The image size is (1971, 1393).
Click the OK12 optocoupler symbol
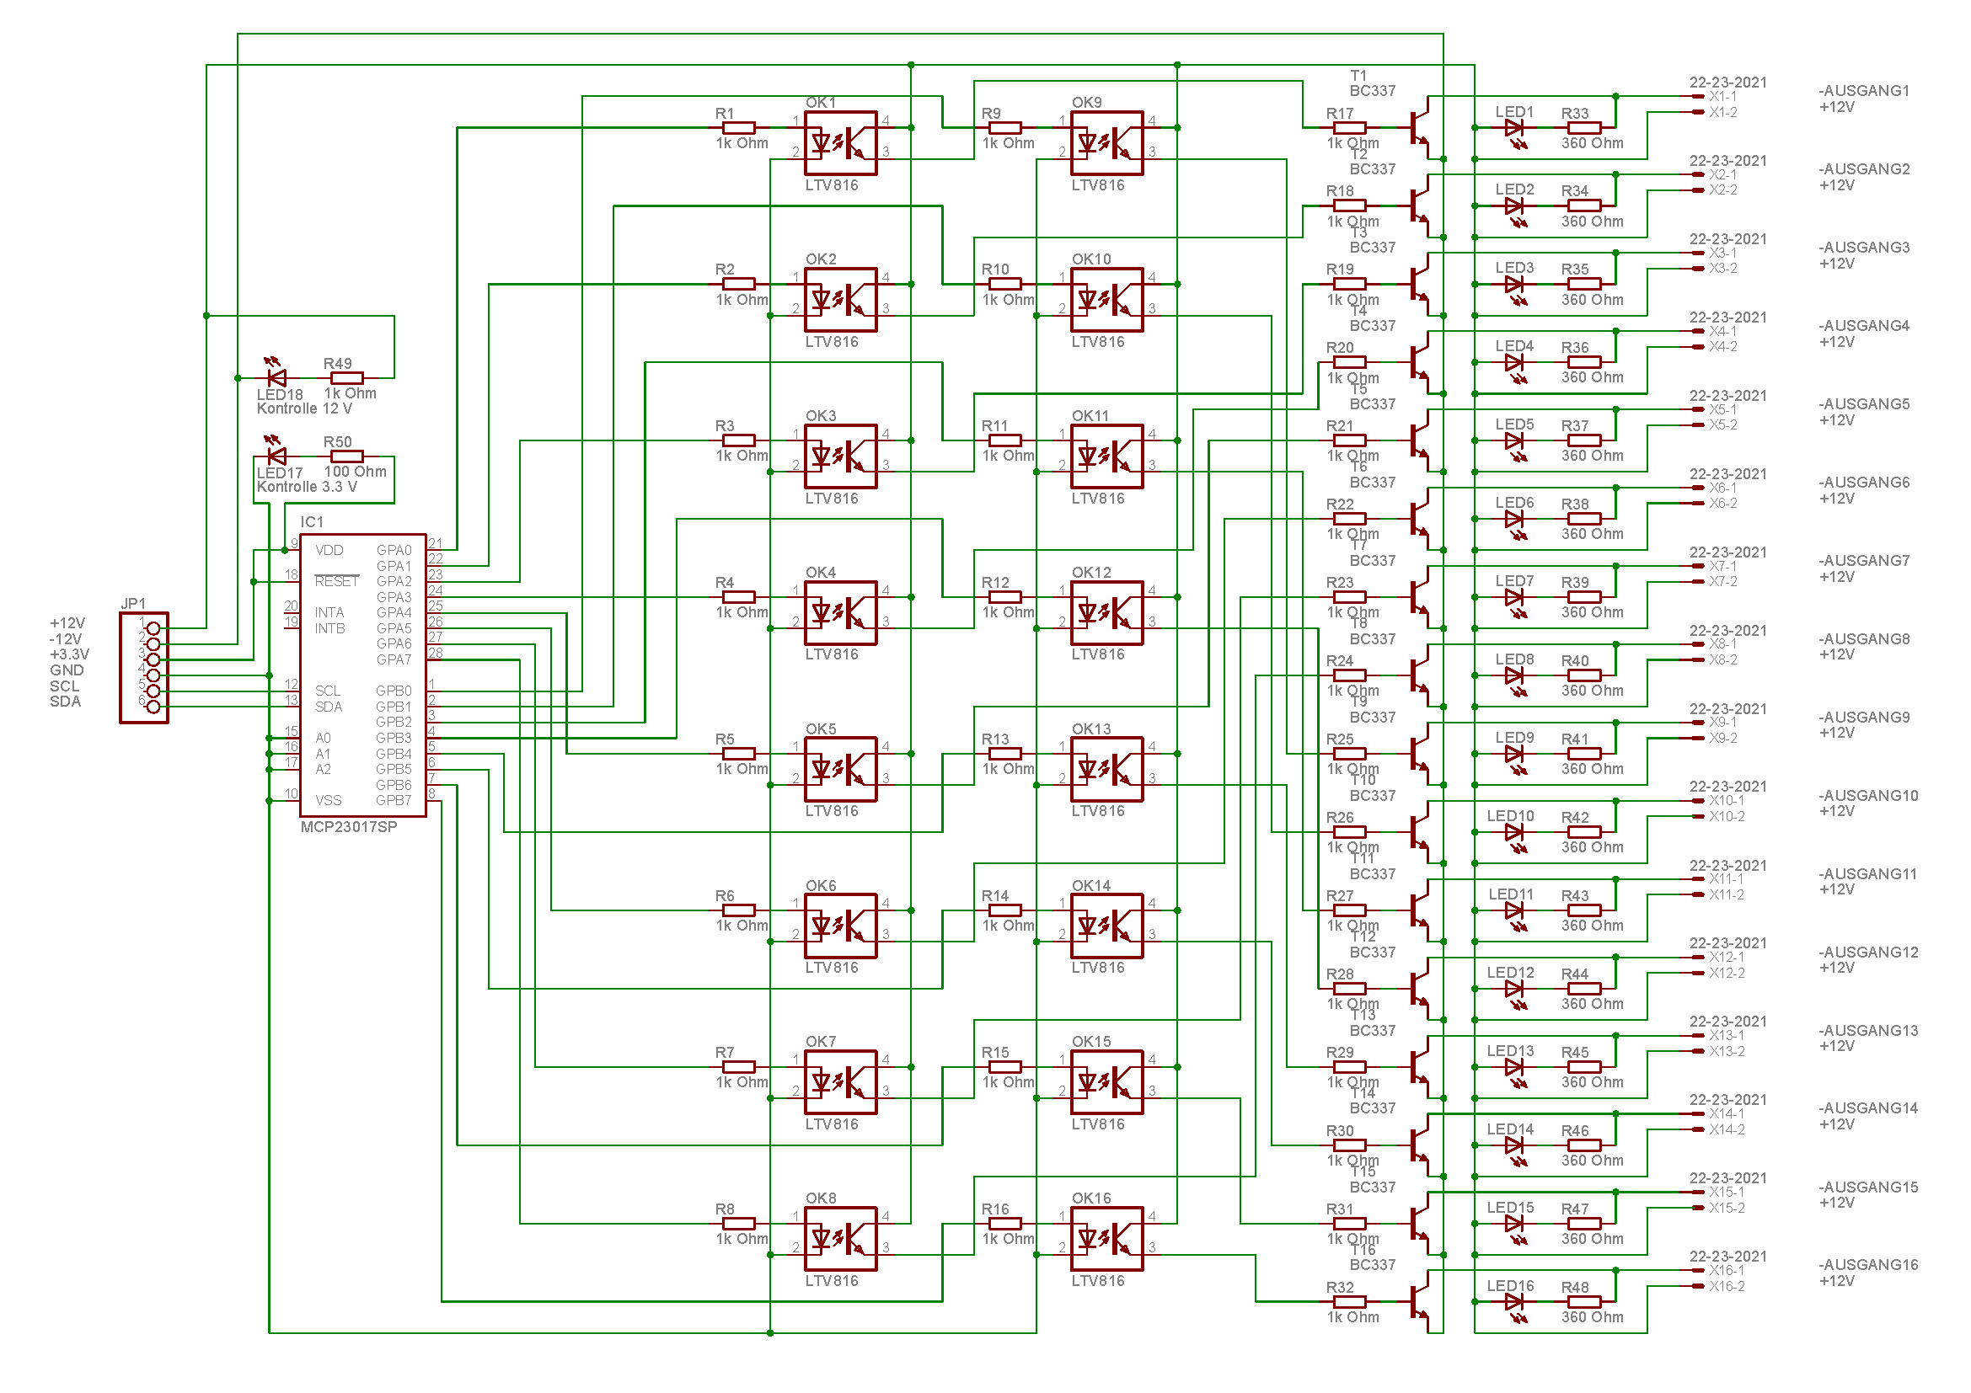1106,613
